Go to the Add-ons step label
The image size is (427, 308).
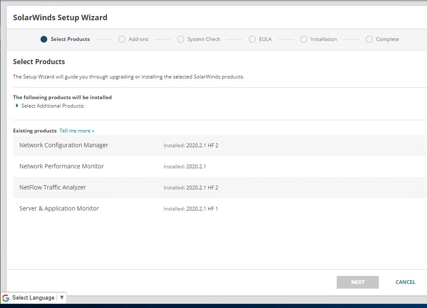(138, 39)
